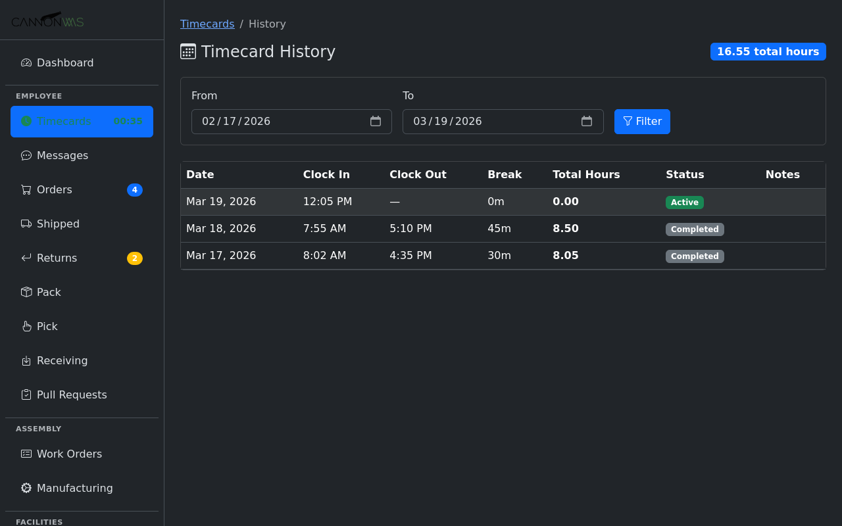Select the Messages chat bubble icon
The width and height of the screenshot is (842, 526).
26,155
